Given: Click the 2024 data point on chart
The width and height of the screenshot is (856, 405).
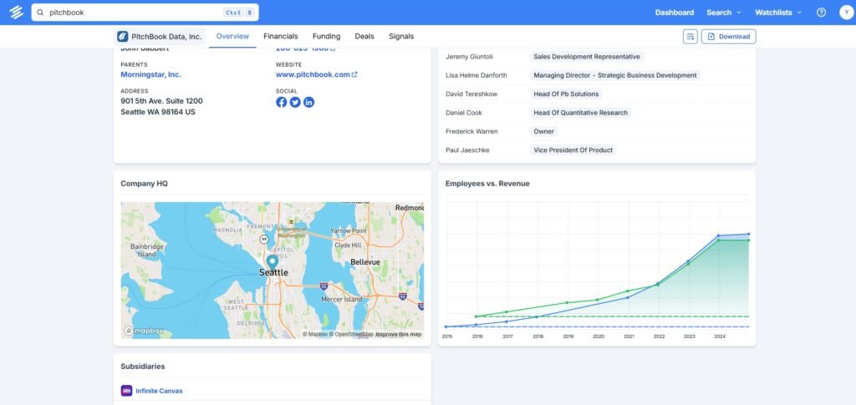Looking at the screenshot, I should pos(718,236).
